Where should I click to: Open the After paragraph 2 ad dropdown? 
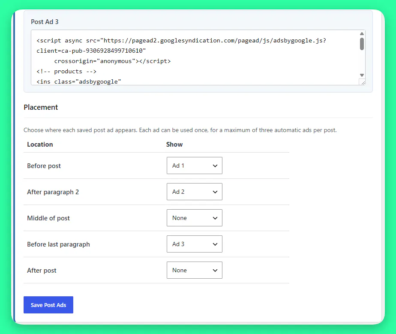pos(195,192)
